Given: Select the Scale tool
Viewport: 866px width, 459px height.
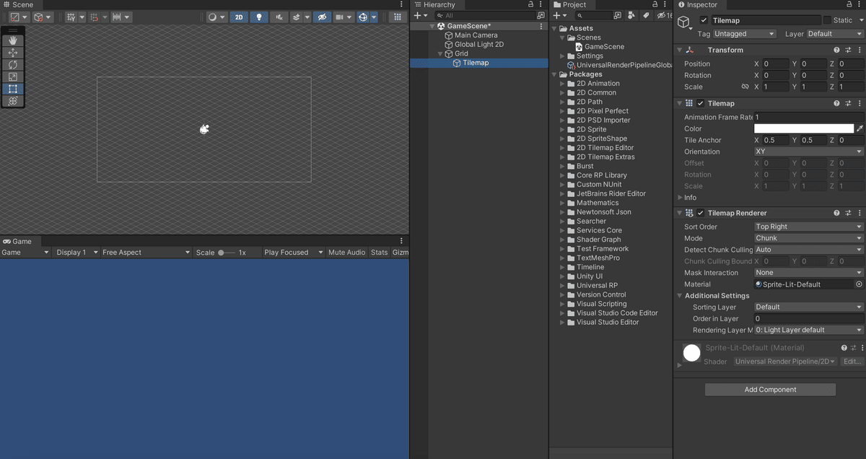Looking at the screenshot, I should [13, 77].
